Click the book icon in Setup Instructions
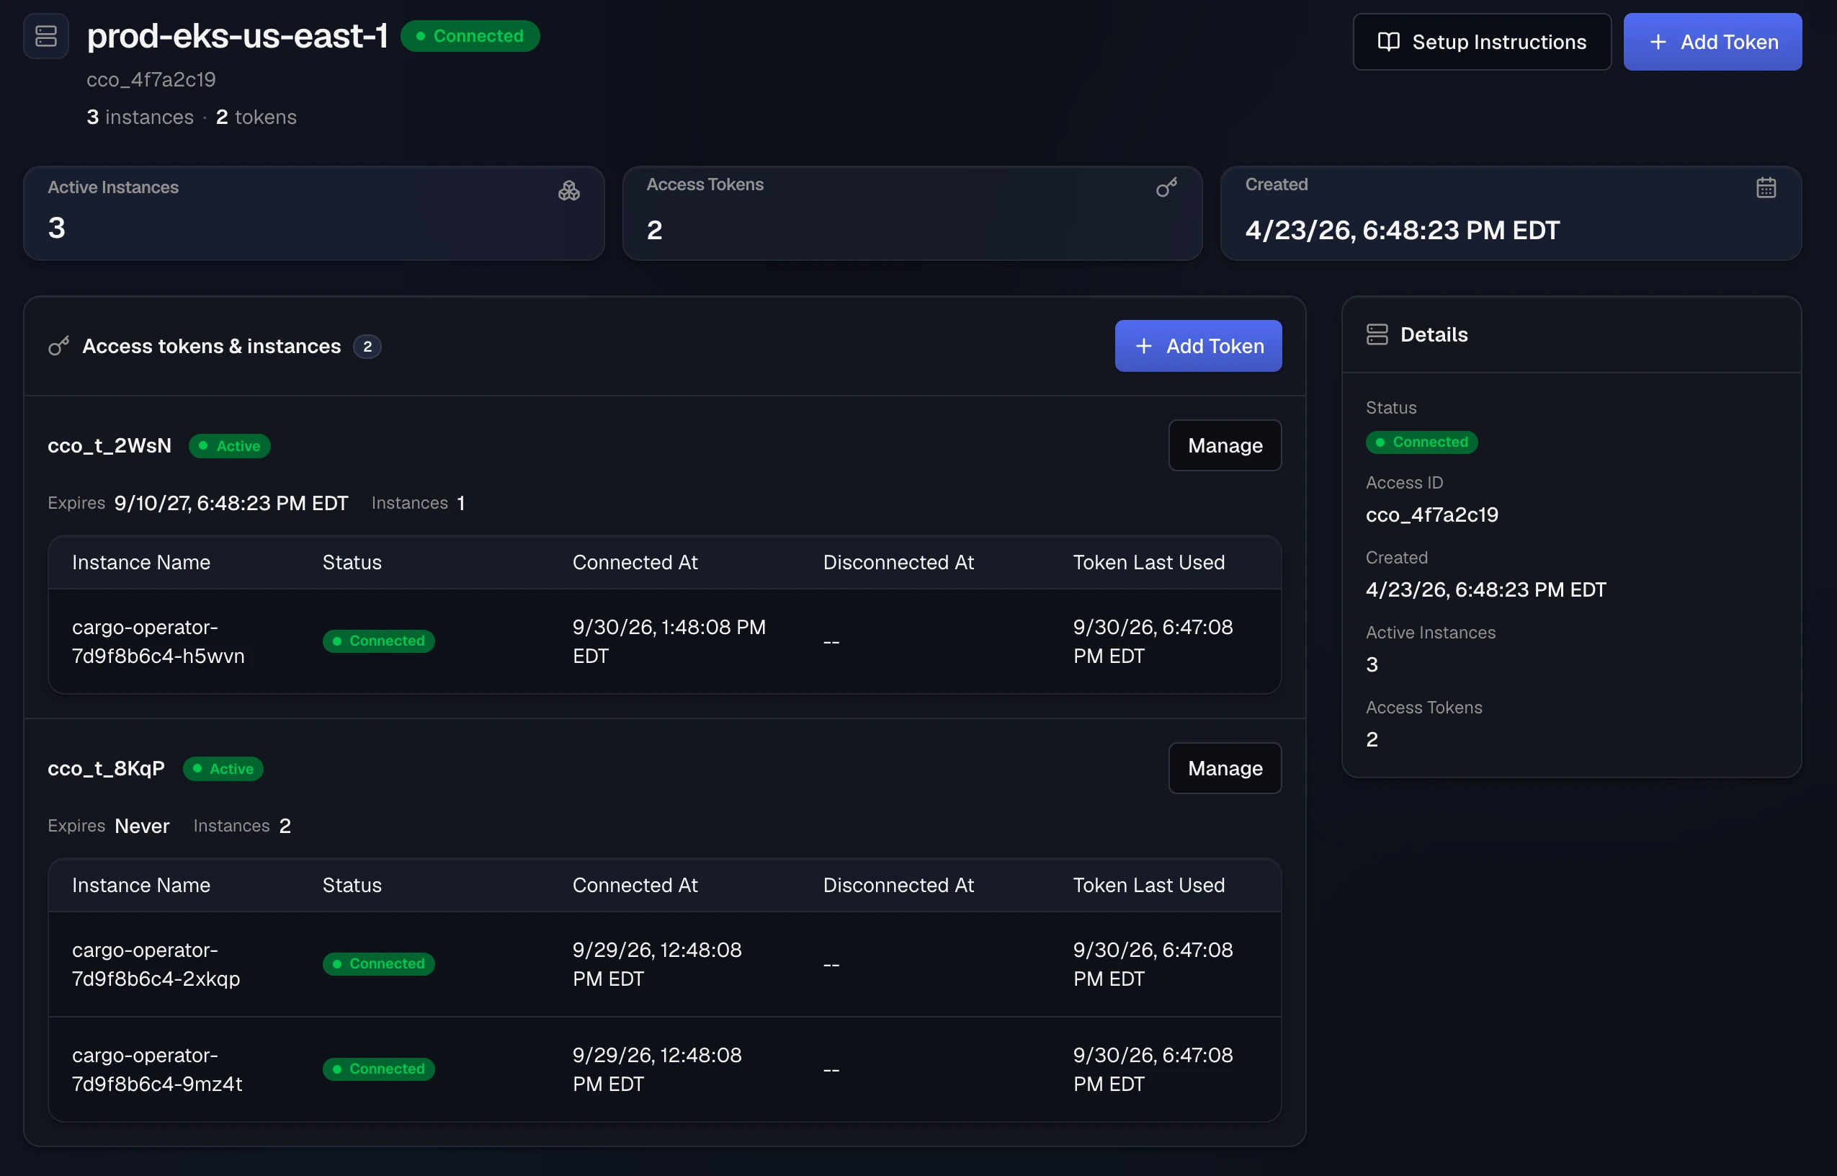 [x=1388, y=42]
